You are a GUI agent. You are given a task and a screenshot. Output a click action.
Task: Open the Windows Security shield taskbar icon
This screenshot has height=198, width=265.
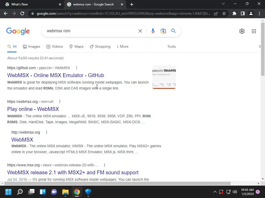(88, 192)
